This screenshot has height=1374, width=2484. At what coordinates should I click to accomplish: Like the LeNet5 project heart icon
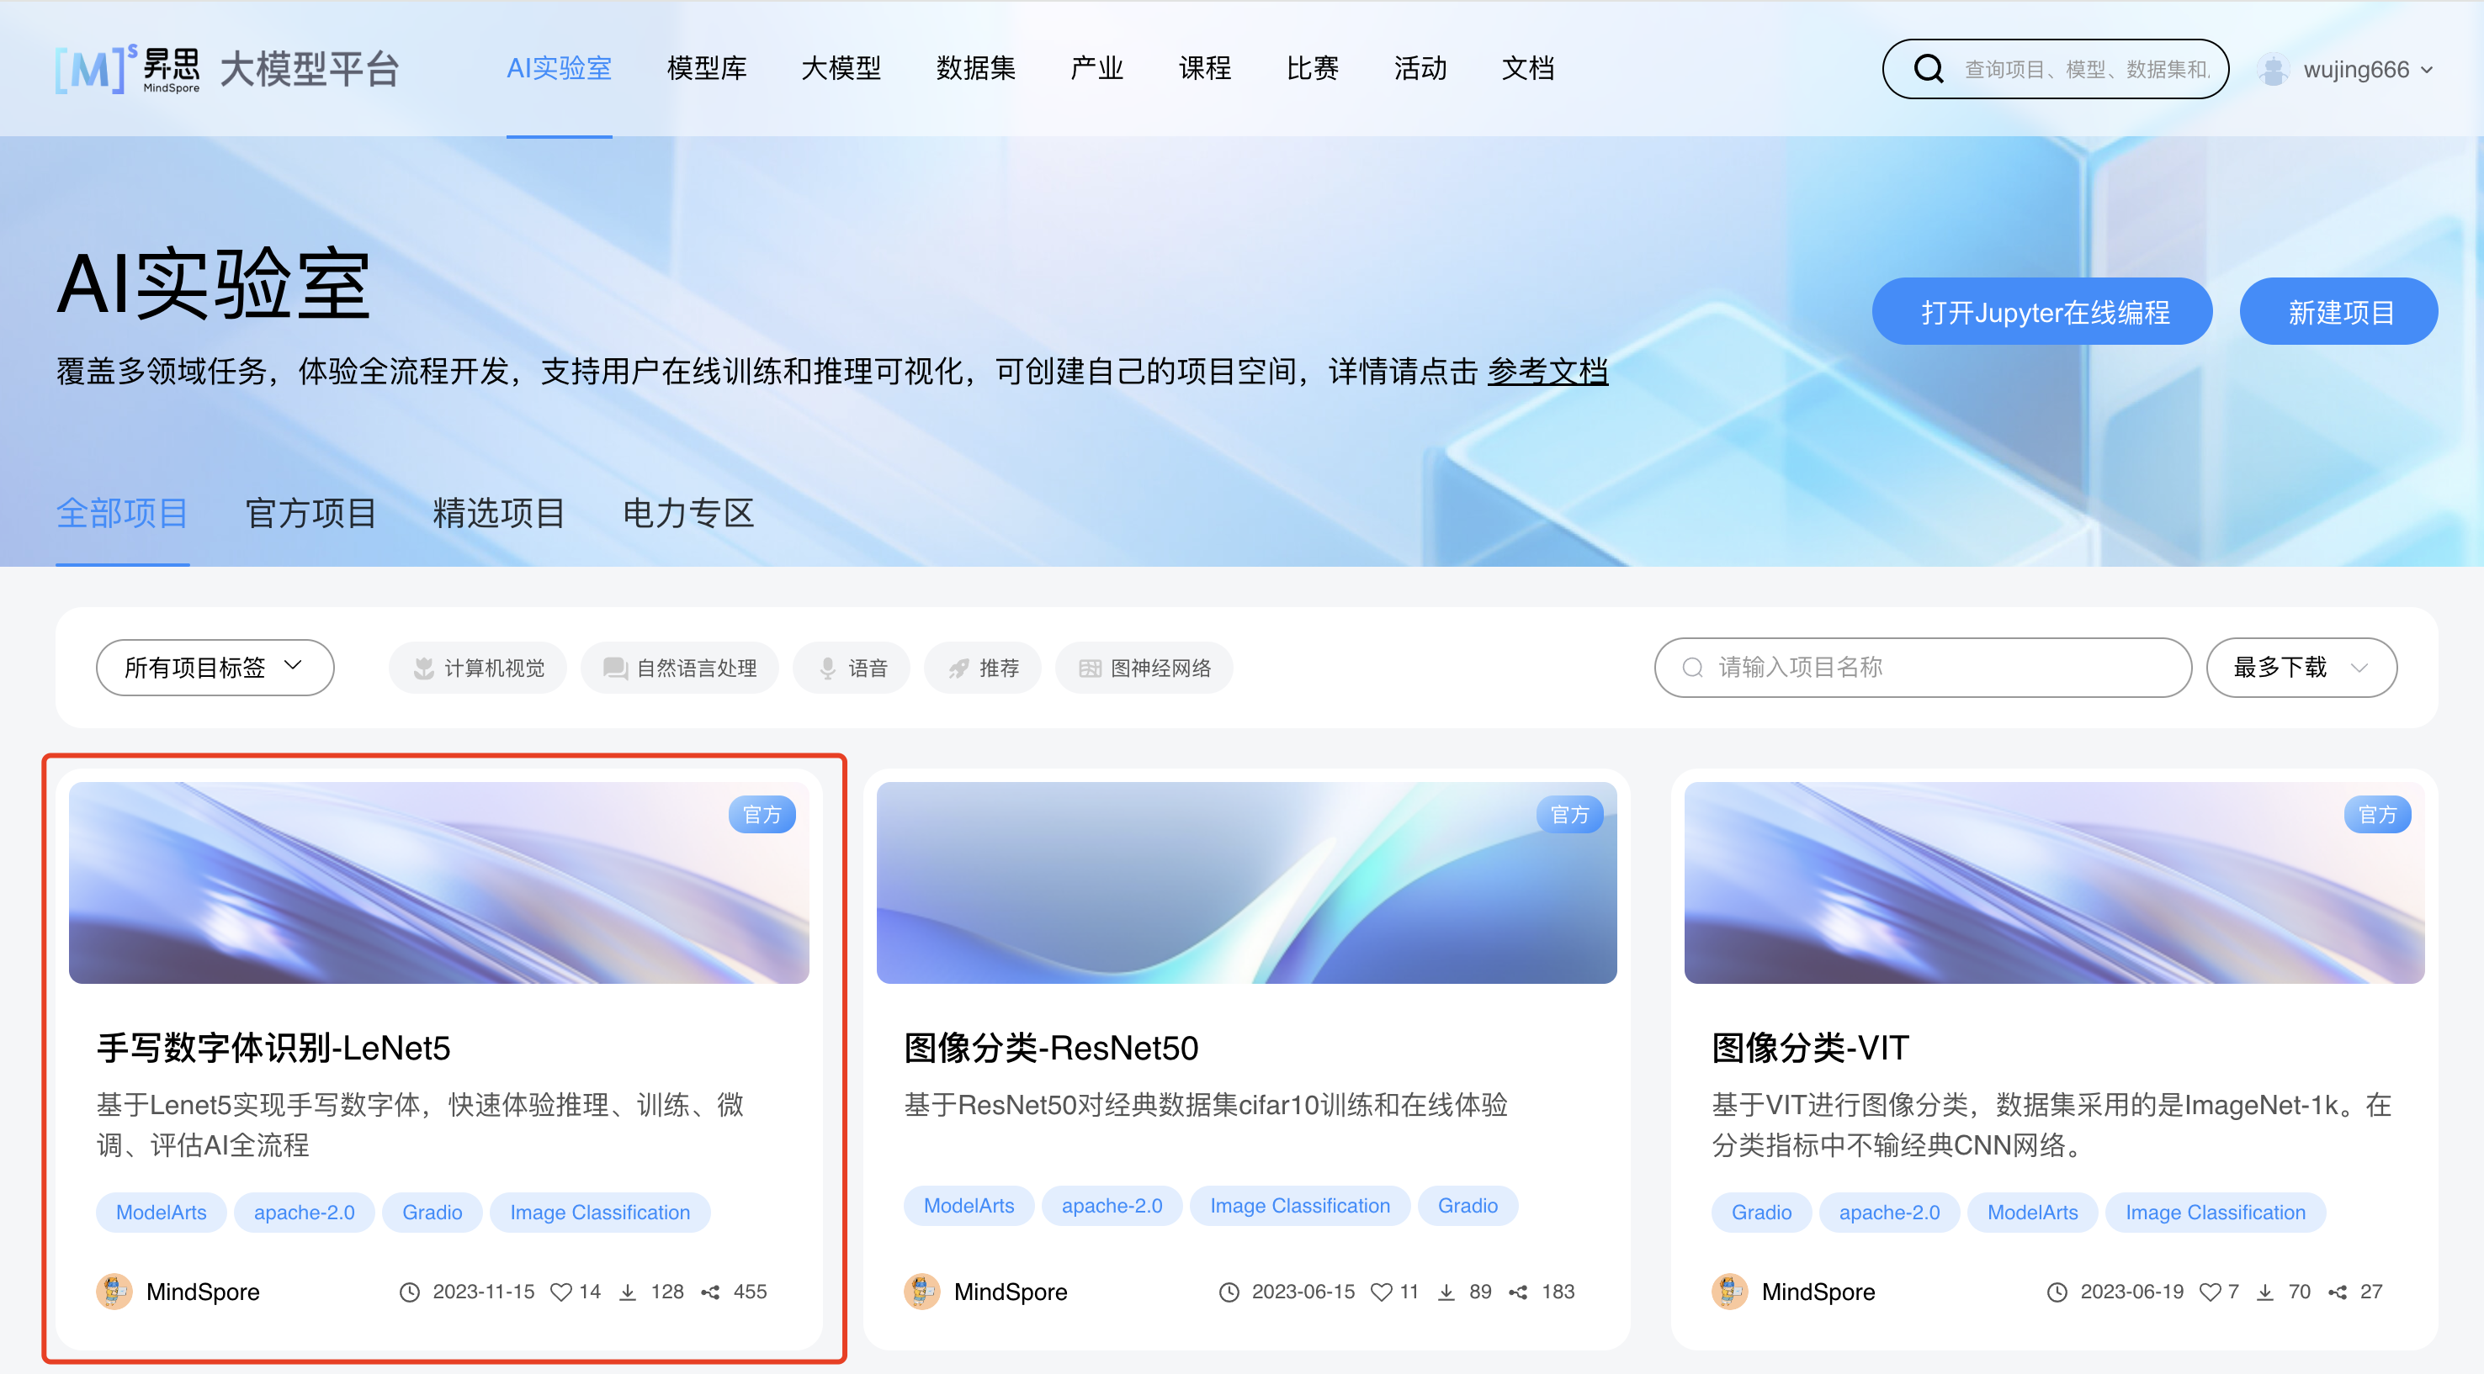[561, 1292]
